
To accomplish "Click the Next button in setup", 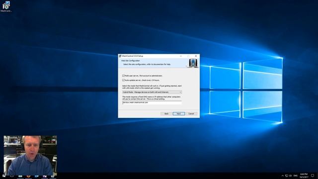I will pyautogui.click(x=179, y=114).
